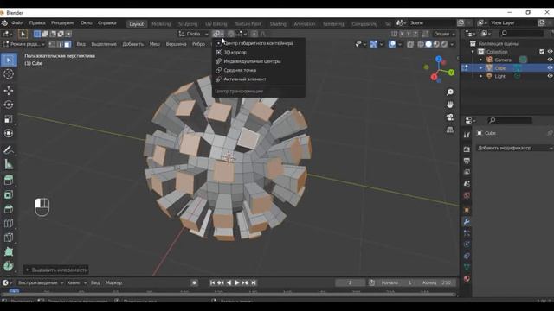Image resolution: width=554 pixels, height=311 pixels.
Task: Select the Transform tool
Action: (x=9, y=133)
